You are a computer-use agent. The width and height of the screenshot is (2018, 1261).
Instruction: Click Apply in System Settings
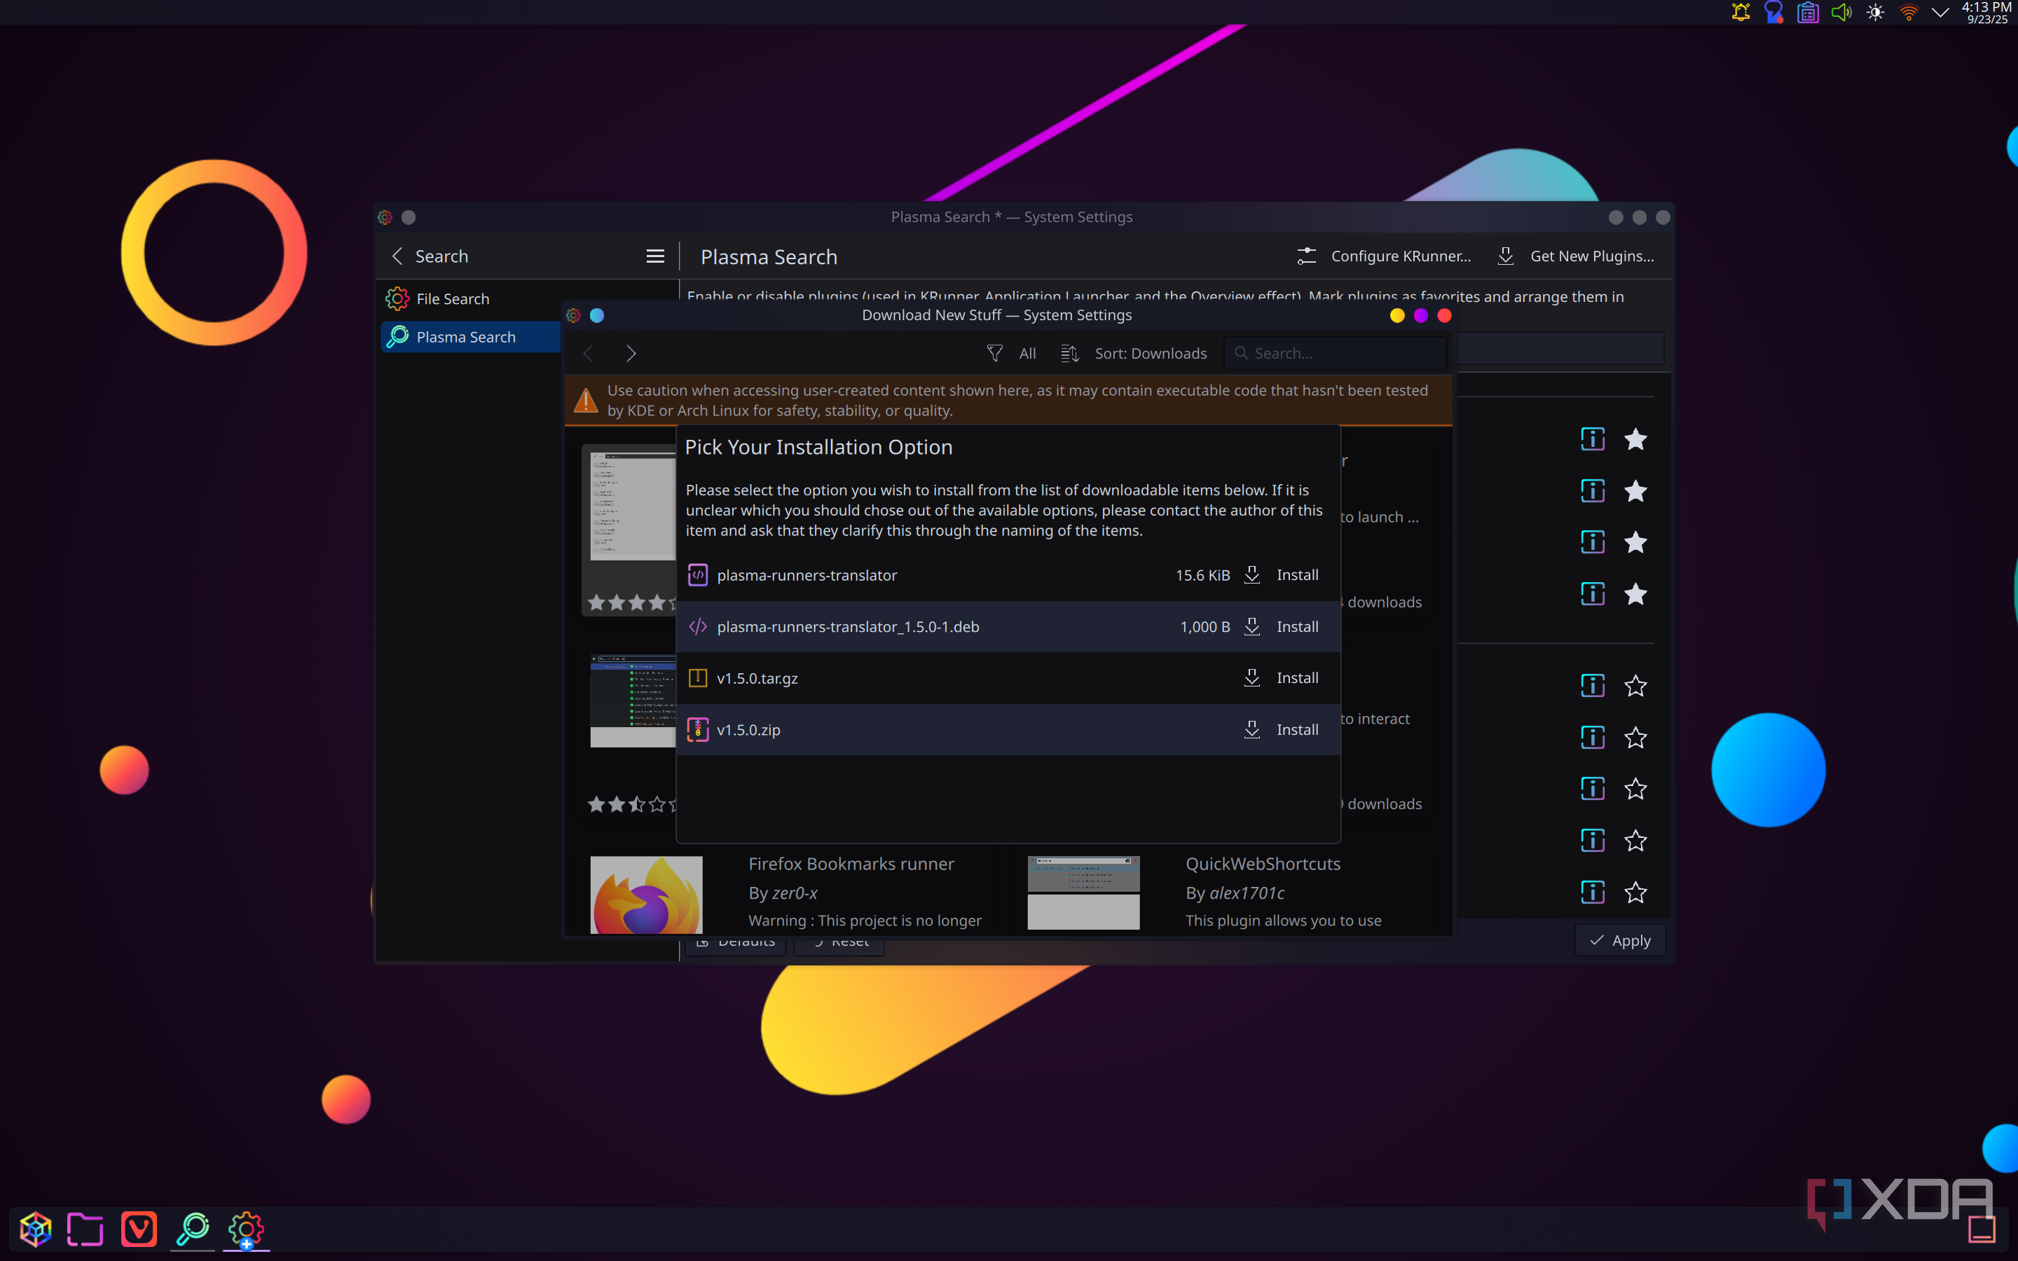[1620, 941]
